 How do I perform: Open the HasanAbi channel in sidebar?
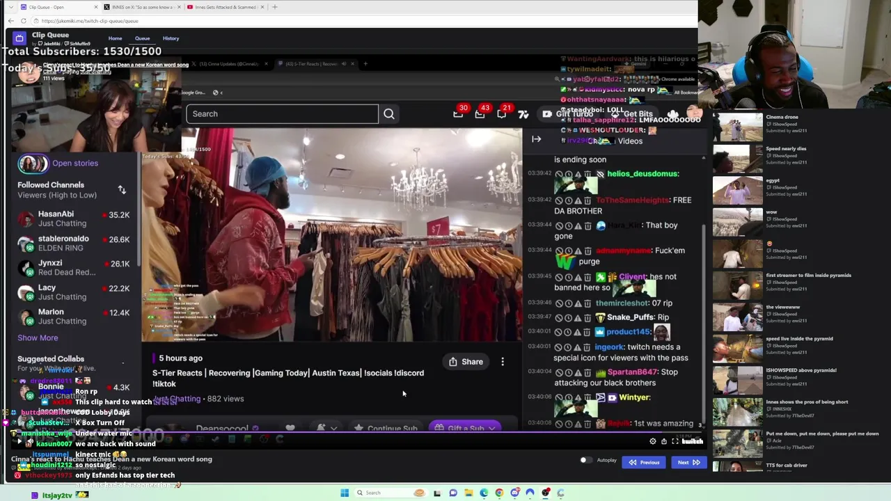click(74, 219)
